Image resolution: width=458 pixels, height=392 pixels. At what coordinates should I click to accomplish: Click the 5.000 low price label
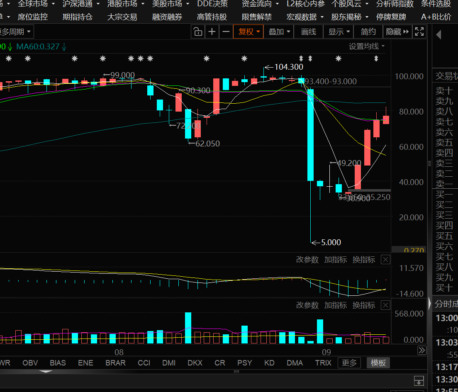[331, 242]
